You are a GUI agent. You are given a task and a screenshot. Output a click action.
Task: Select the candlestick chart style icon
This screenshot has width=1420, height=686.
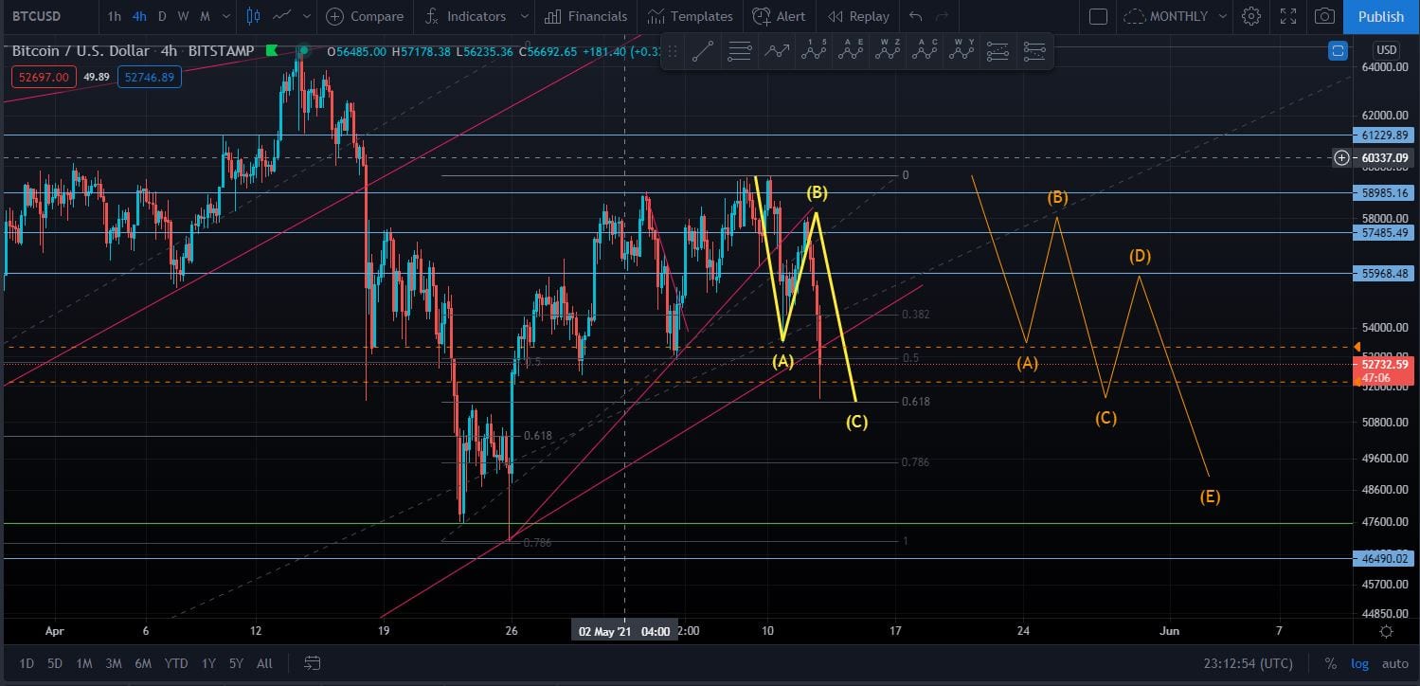252,16
